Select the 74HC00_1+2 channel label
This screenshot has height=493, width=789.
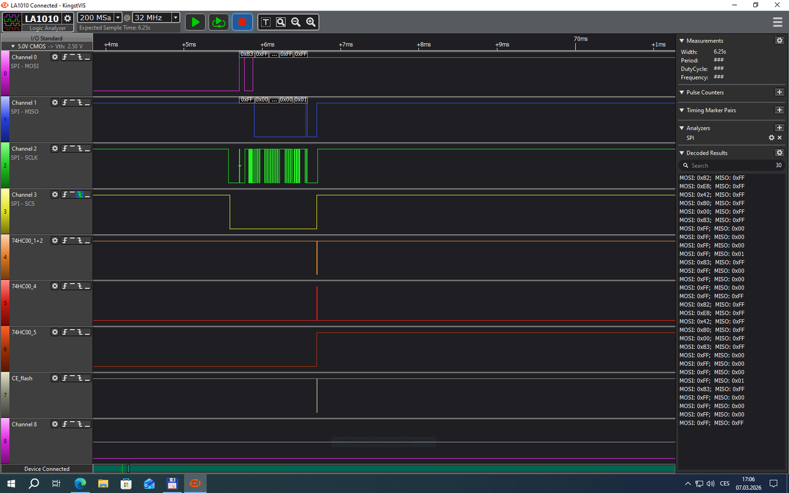tap(27, 240)
